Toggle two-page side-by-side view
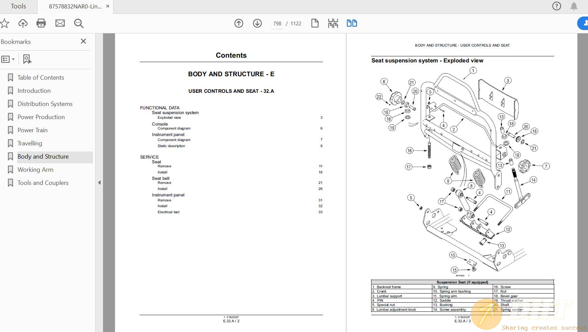This screenshot has height=332, width=588. 352,23
